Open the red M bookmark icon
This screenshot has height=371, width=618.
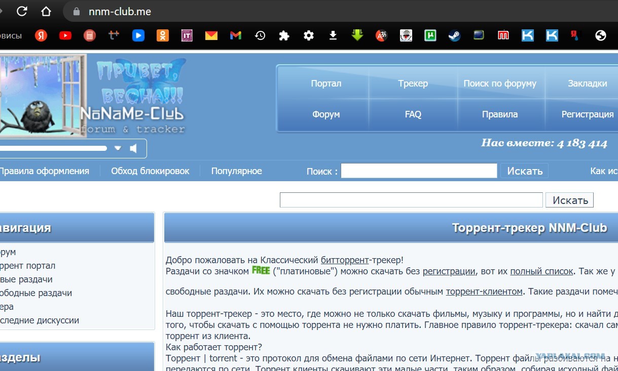tap(503, 35)
